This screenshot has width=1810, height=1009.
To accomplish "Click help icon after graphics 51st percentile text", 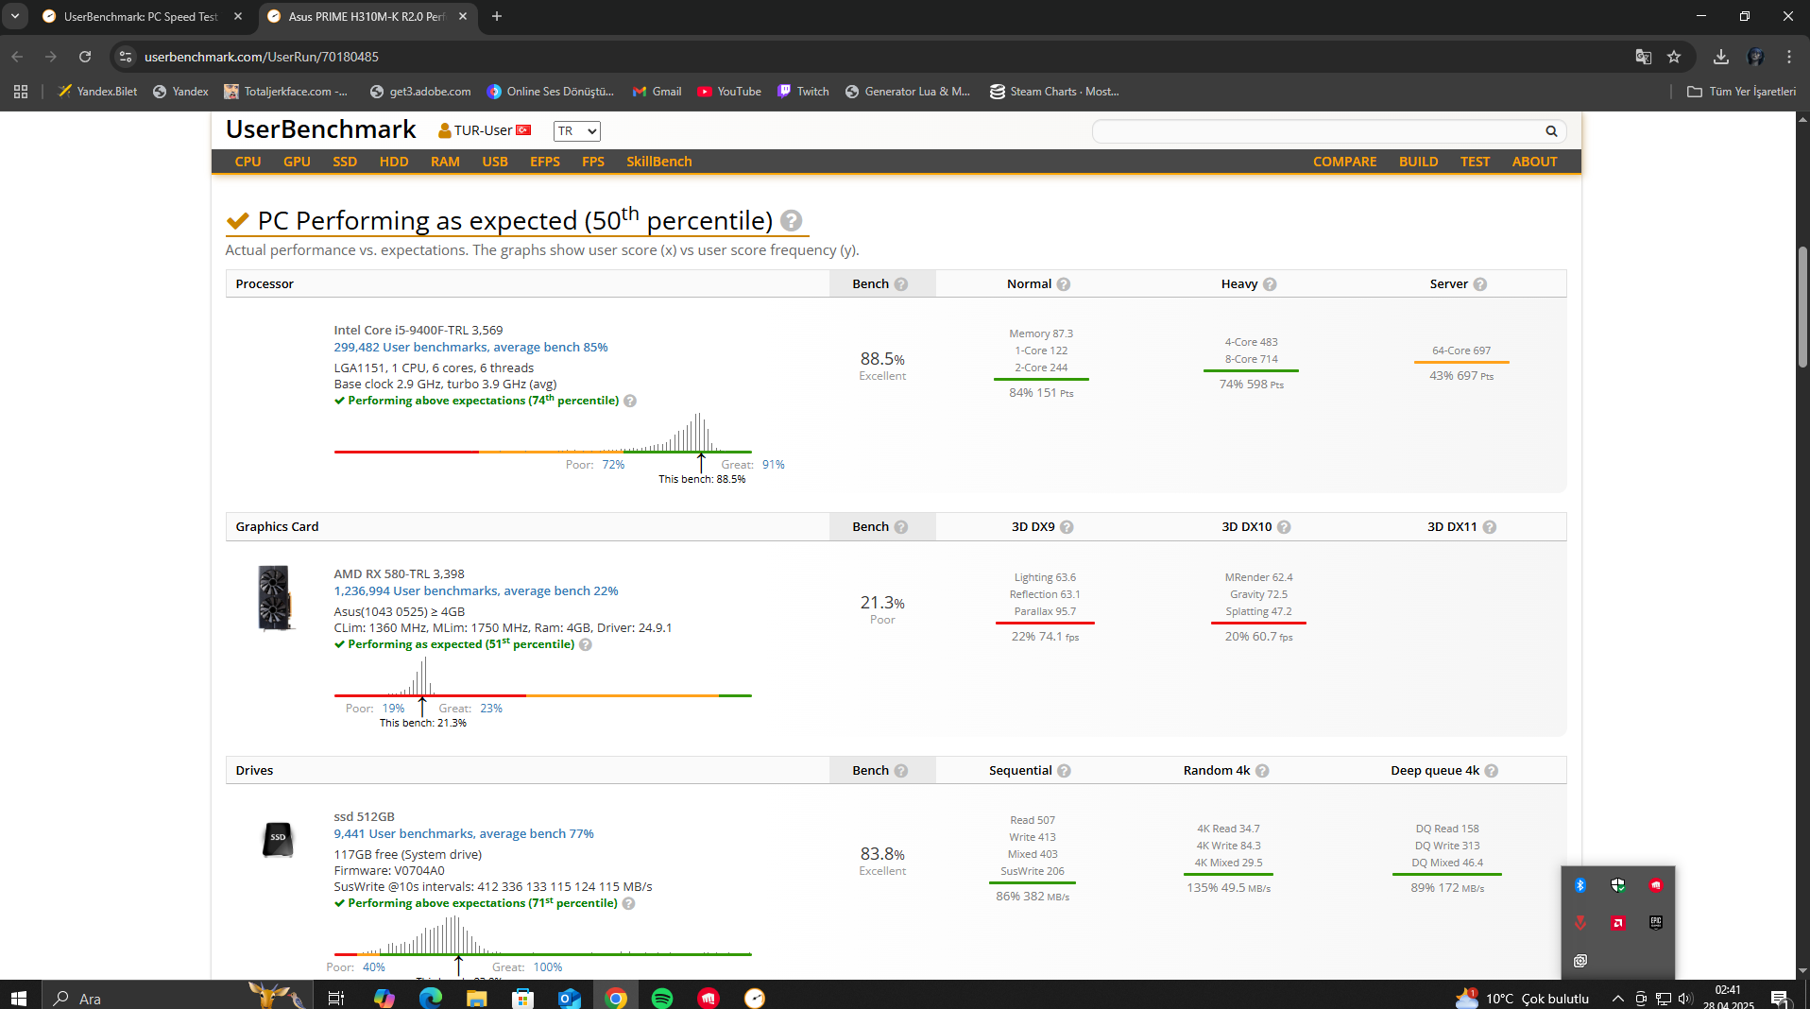I will pyautogui.click(x=586, y=645).
